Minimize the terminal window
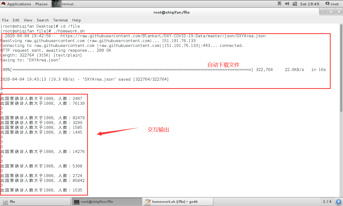 (x=323, y=12)
